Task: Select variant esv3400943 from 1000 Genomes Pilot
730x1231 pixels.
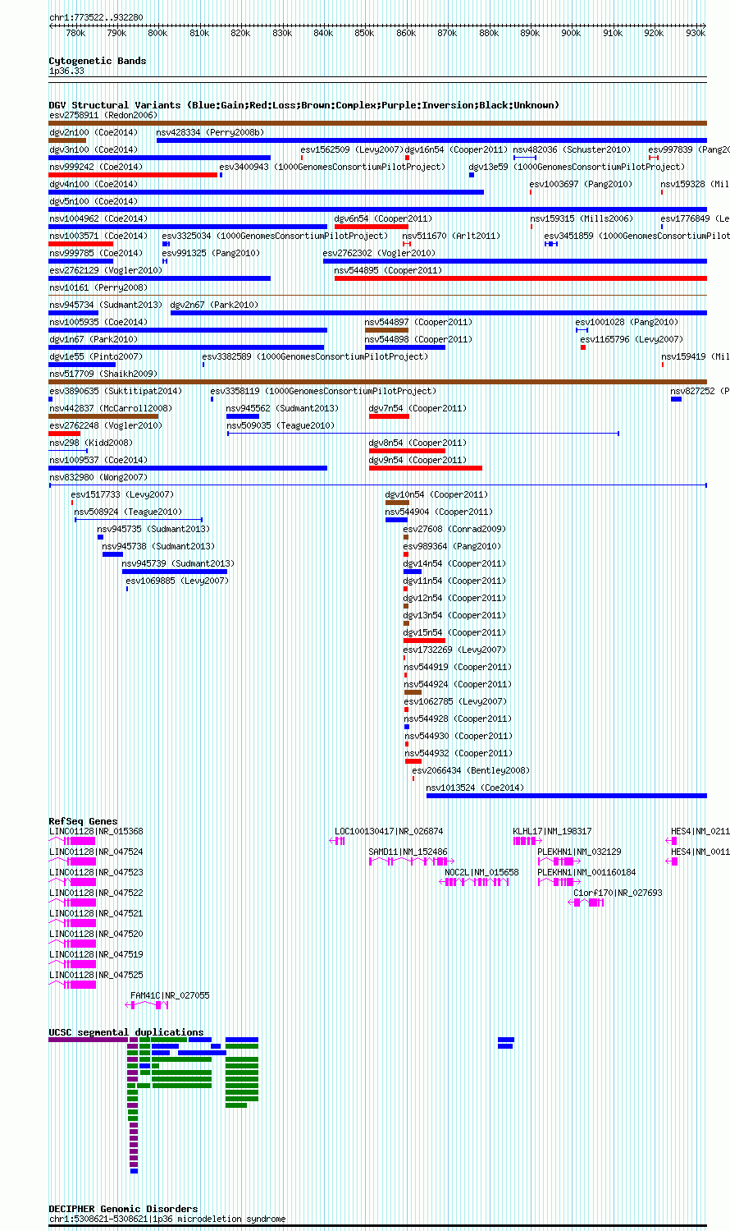Action: tap(332, 167)
